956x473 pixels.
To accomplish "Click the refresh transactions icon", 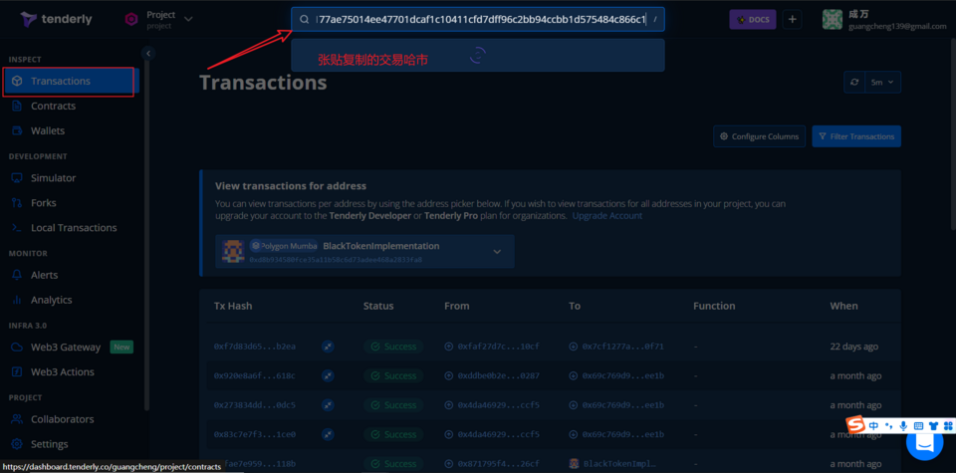I will pos(854,83).
